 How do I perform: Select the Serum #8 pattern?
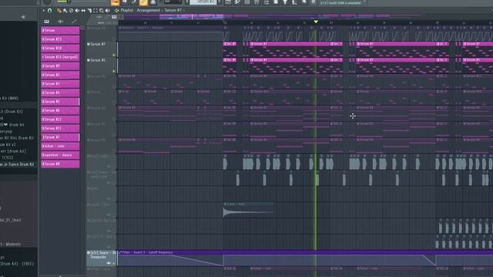(x=60, y=164)
